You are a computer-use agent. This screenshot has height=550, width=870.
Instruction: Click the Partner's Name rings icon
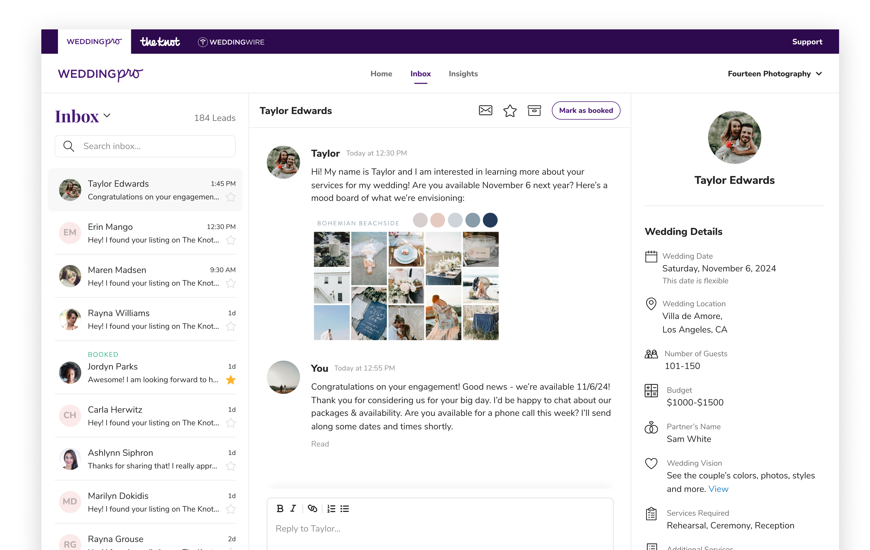(651, 427)
